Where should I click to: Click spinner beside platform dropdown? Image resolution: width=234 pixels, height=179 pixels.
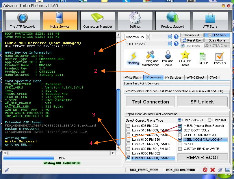pos(170,37)
